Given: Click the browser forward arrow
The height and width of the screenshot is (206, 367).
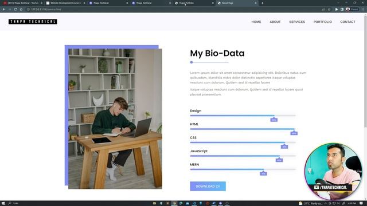Looking at the screenshot, I should pyautogui.click(x=10, y=9).
